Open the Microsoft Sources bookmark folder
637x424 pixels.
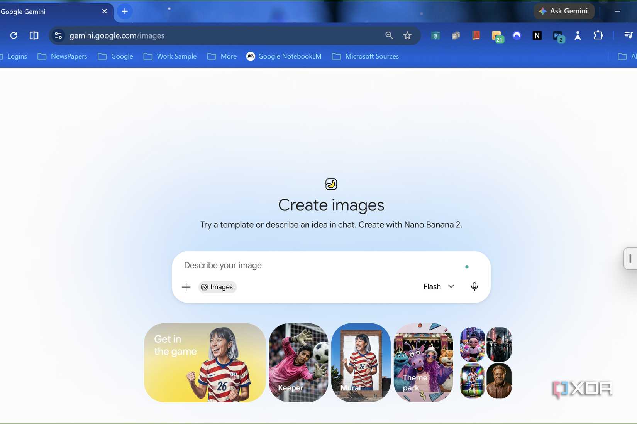365,56
